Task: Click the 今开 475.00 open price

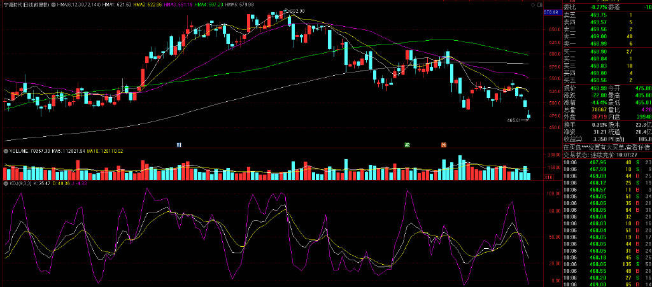Action: [x=643, y=88]
